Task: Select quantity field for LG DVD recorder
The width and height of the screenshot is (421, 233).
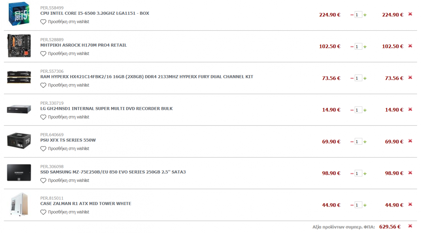Action: tap(358, 110)
